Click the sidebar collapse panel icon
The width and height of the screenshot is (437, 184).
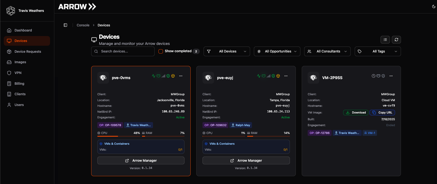[65, 25]
